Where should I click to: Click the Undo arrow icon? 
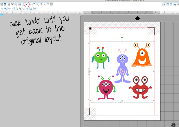pyautogui.click(x=27, y=4)
